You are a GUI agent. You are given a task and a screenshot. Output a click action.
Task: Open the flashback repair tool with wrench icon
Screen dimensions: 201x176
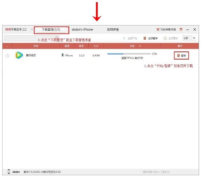tap(166, 29)
